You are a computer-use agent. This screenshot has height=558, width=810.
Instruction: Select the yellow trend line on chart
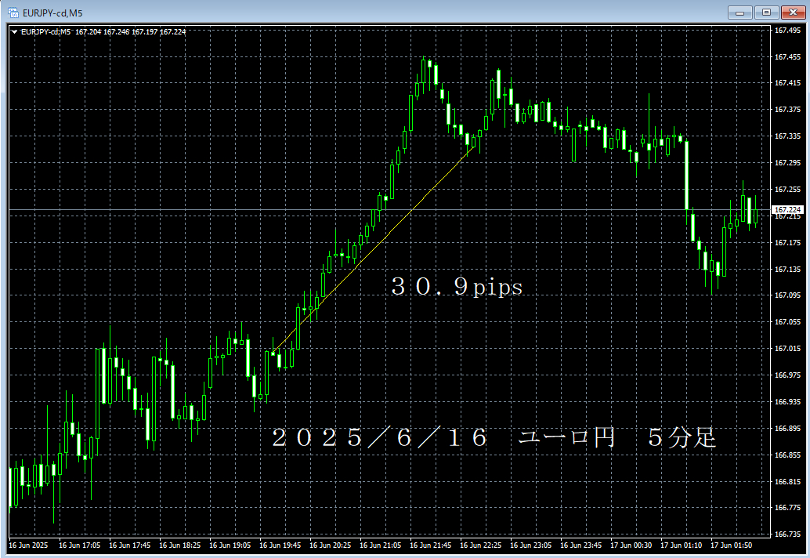(x=372, y=251)
